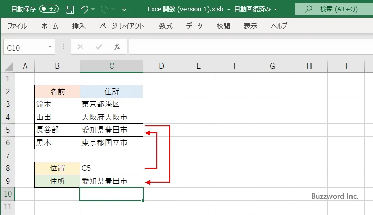Select column H header
The height and width of the screenshot is (215, 373).
coord(309,66)
